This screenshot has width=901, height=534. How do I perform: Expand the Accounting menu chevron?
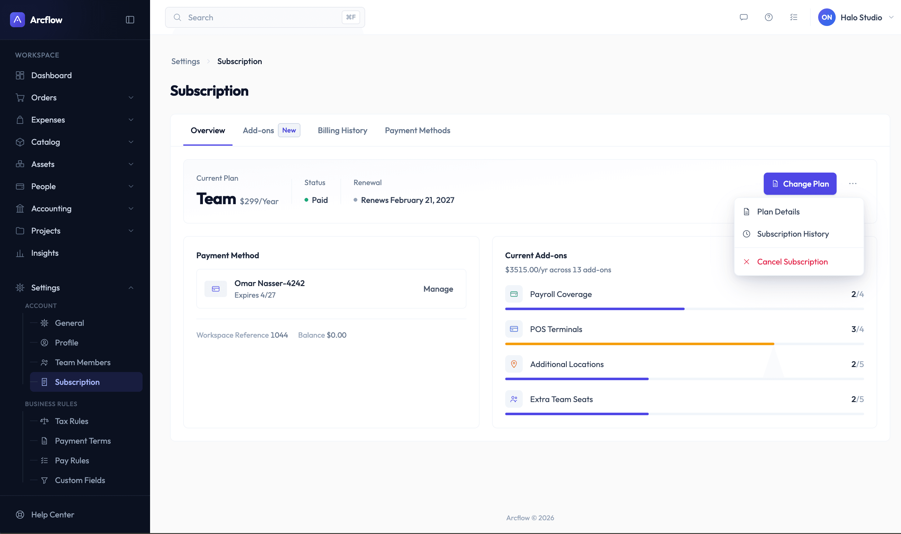[x=131, y=208]
